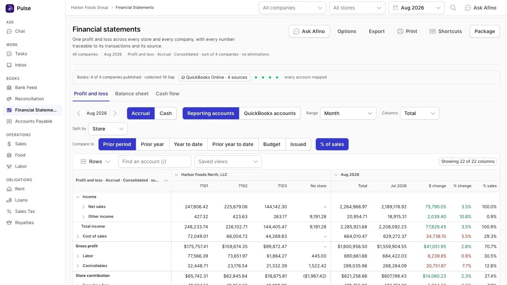The image size is (507, 285).
Task: Open keyboard Shortcuts
Action: [x=446, y=31]
